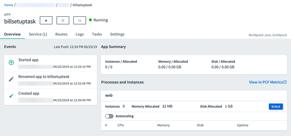Click the Buildpack: java_buildpack label
Image resolution: width=291 pixels, height=136 pixels.
pyautogui.click(x=268, y=35)
